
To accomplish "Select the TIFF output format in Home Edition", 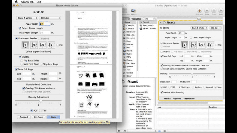I will (x=41, y=110).
